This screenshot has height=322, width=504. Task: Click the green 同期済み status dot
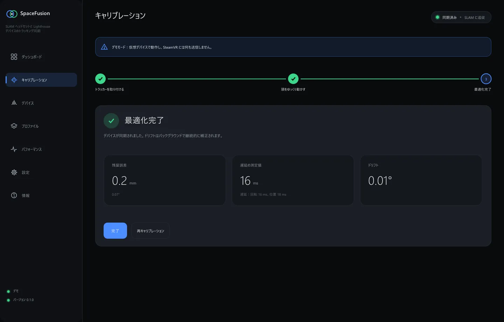pyautogui.click(x=437, y=17)
